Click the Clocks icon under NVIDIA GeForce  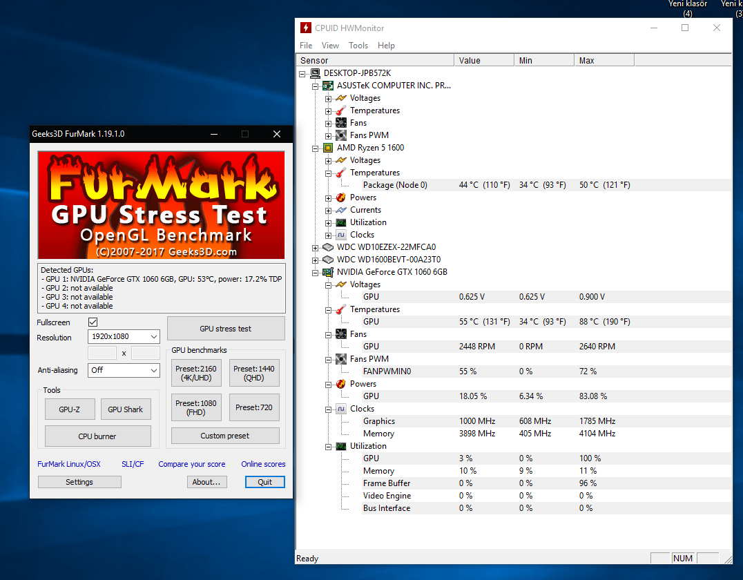341,409
